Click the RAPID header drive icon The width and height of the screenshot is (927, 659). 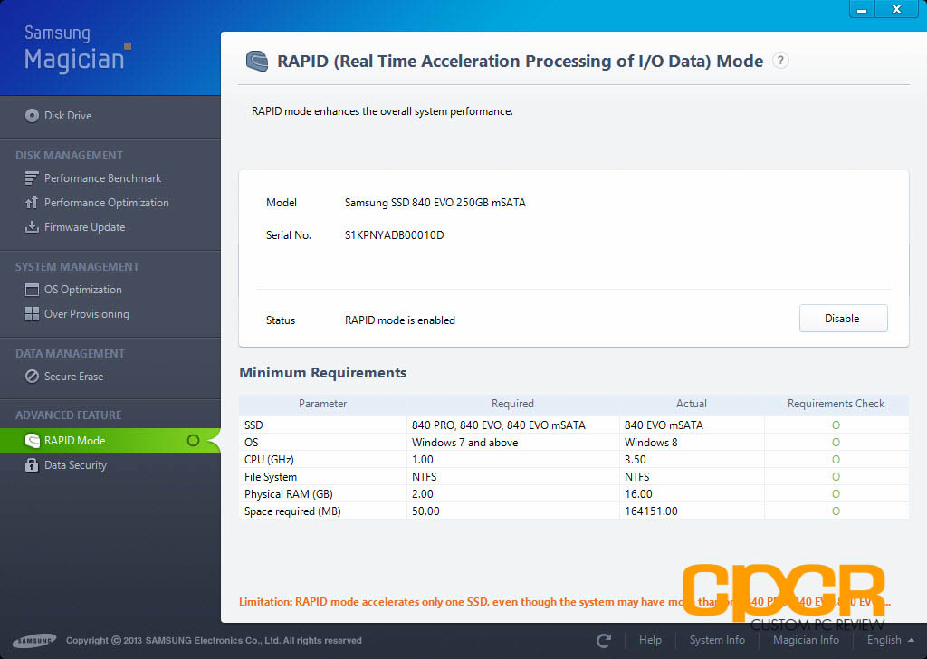256,61
